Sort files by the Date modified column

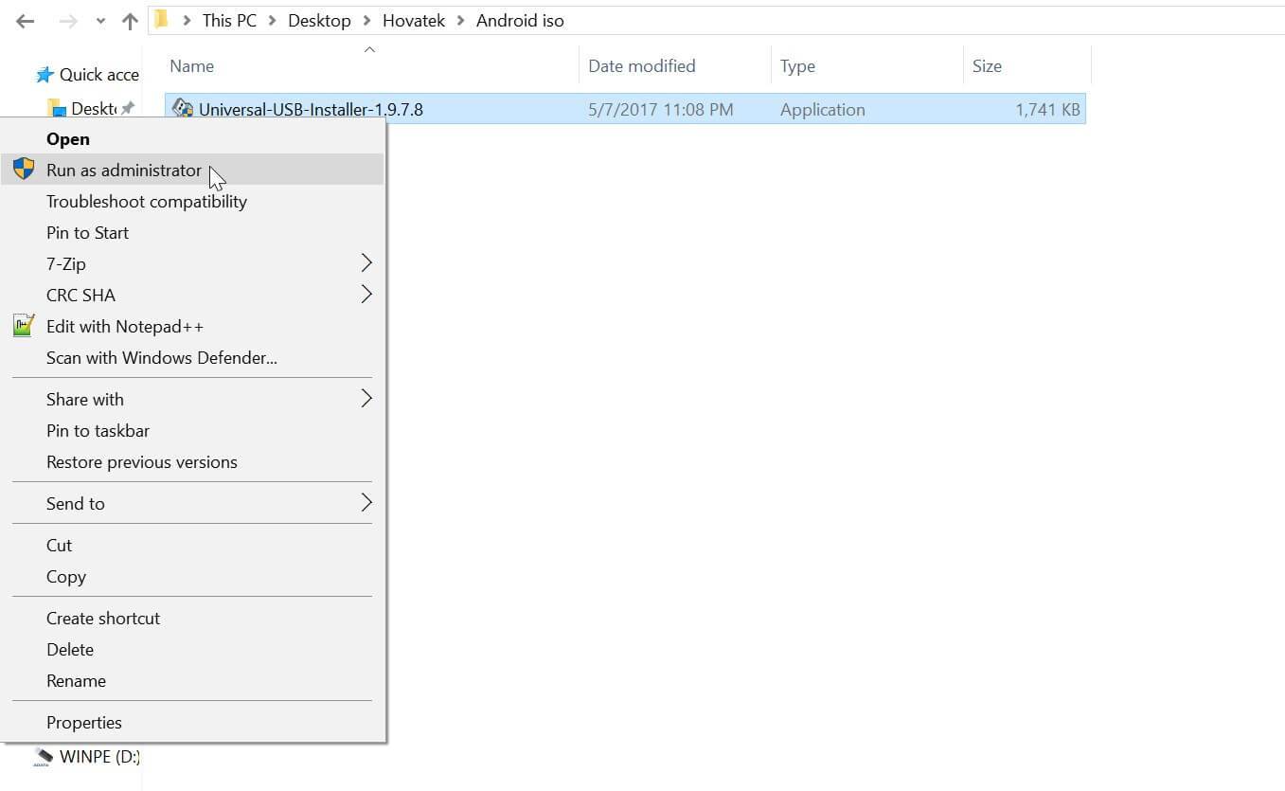pos(641,65)
